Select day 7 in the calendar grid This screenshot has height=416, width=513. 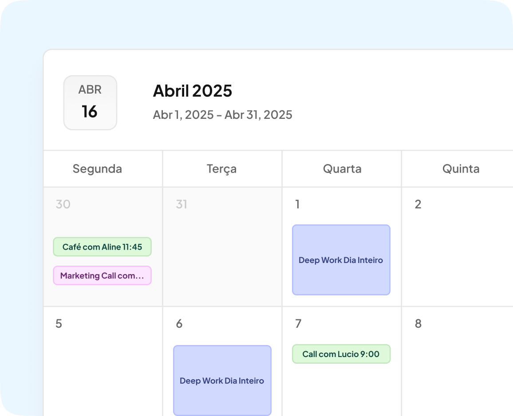click(x=297, y=324)
